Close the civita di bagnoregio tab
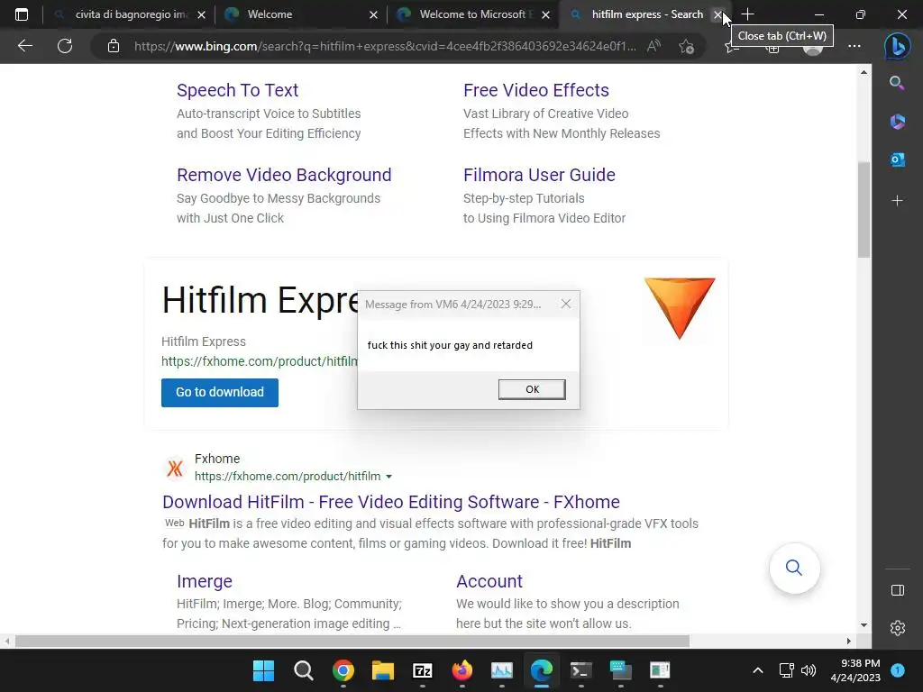923x692 pixels. click(201, 14)
